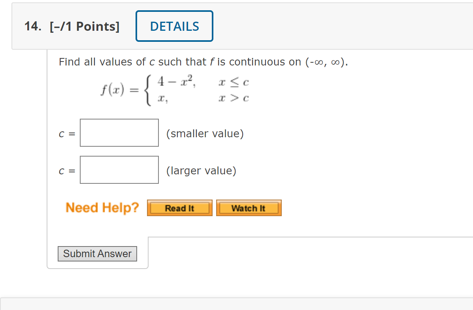Select the smaller value answer box

pyautogui.click(x=119, y=133)
